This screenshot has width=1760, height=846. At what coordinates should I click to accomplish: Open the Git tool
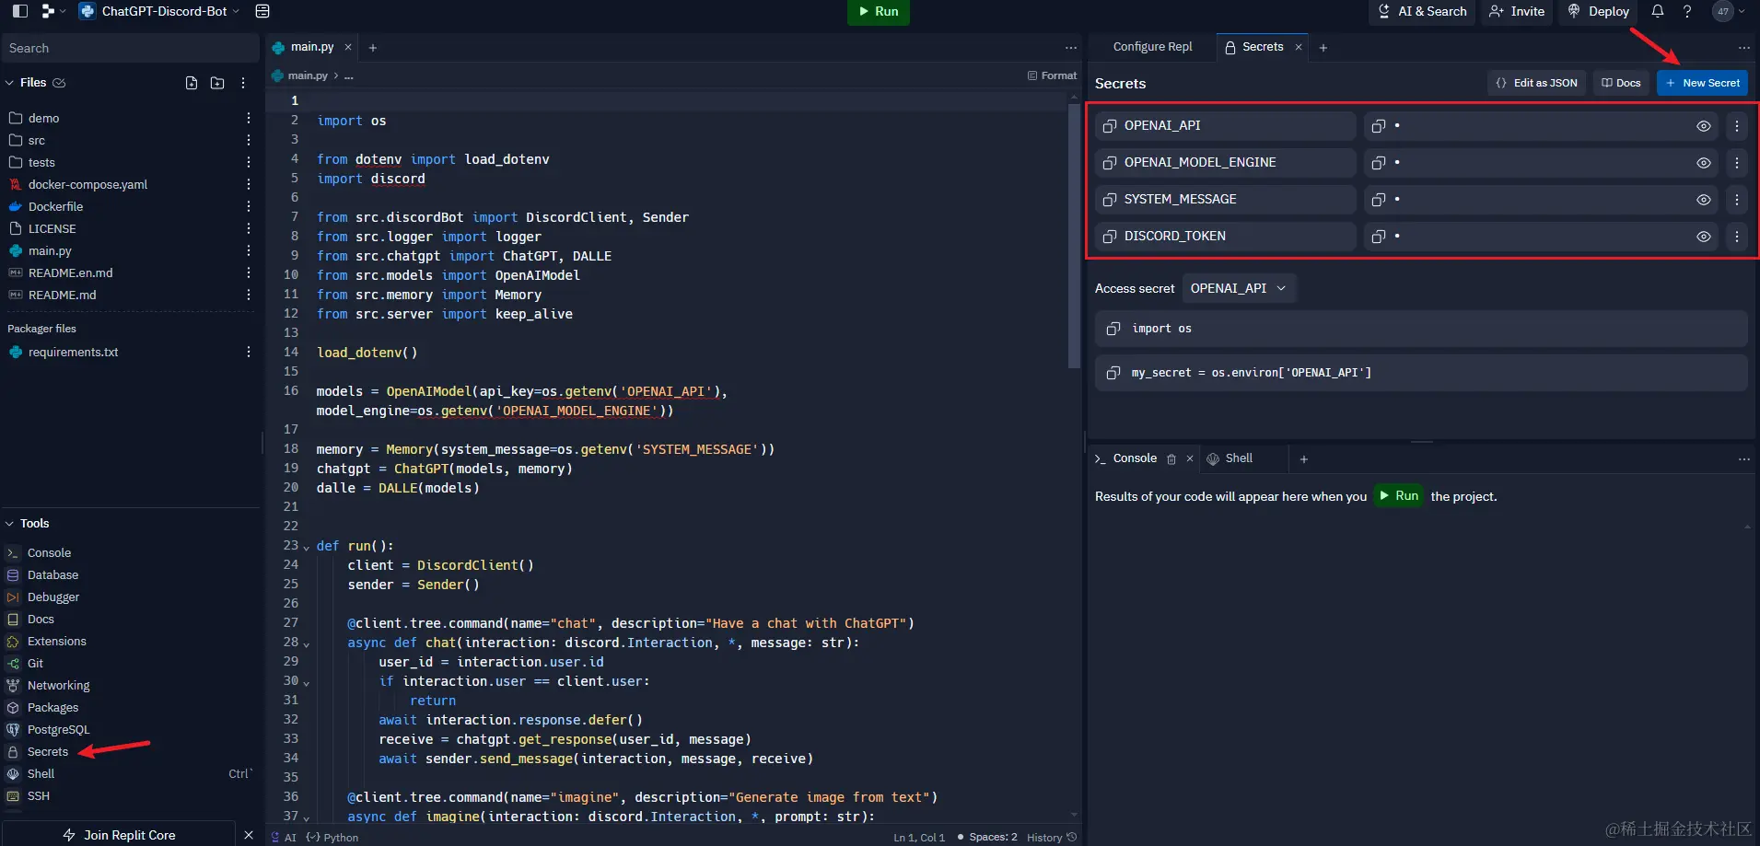(x=35, y=663)
